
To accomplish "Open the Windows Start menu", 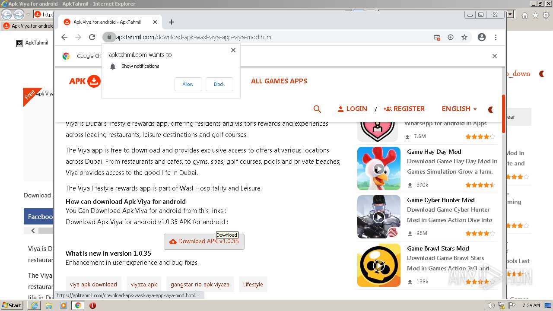I will coord(12,305).
